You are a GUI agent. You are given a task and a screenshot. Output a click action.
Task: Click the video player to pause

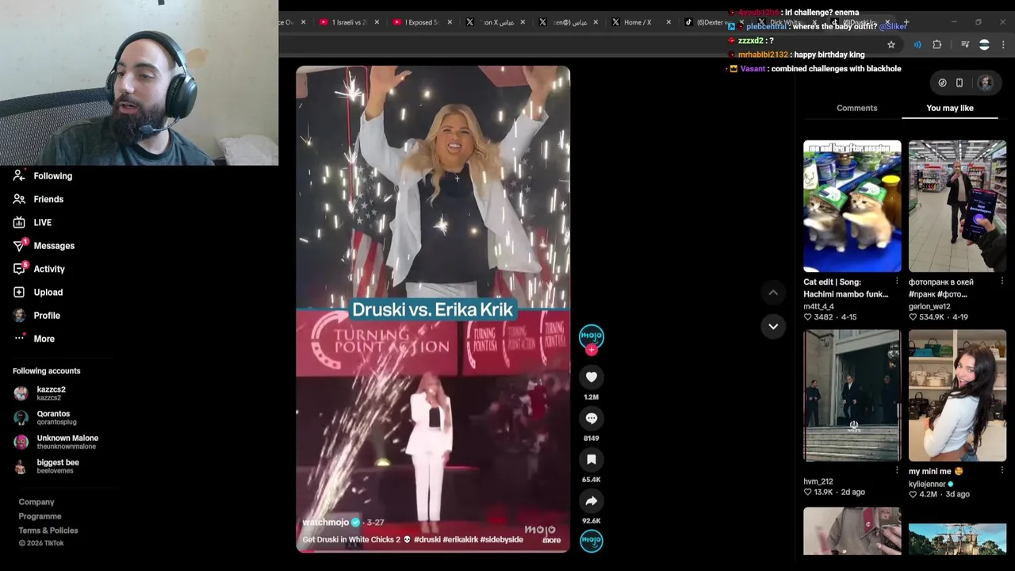[x=433, y=308]
